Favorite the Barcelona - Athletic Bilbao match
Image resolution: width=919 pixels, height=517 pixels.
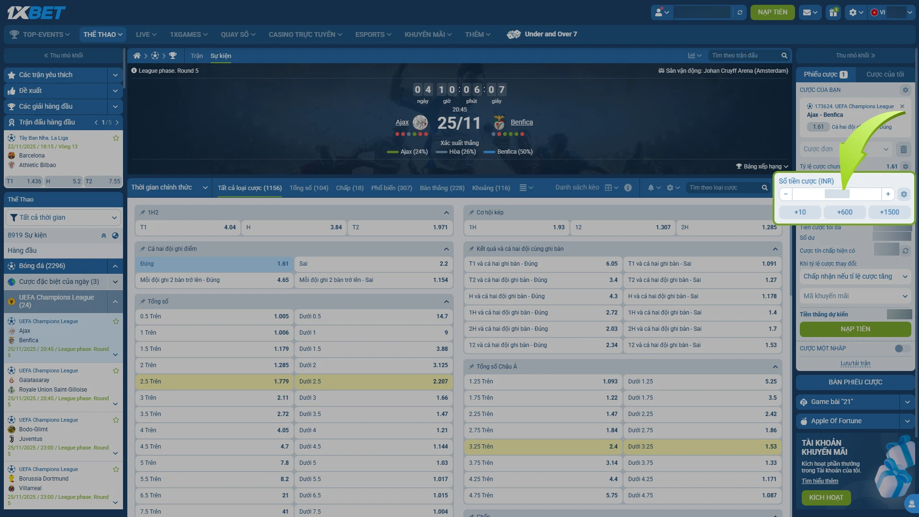116,138
